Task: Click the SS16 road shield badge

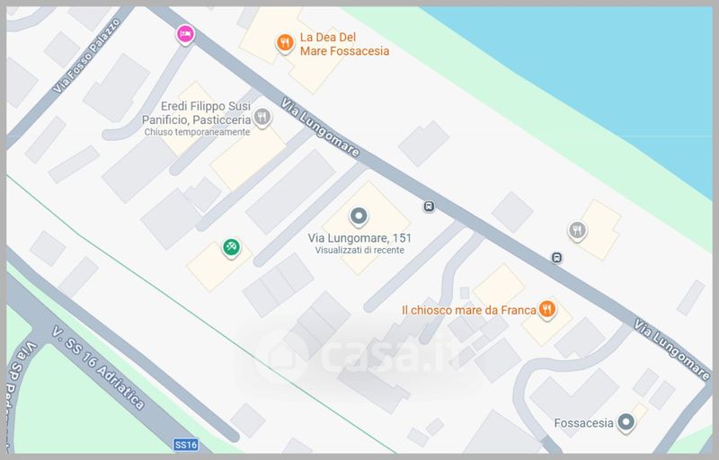Action: [186, 445]
